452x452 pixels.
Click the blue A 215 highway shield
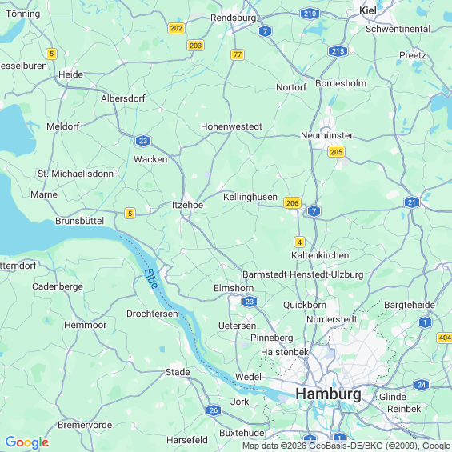338,51
